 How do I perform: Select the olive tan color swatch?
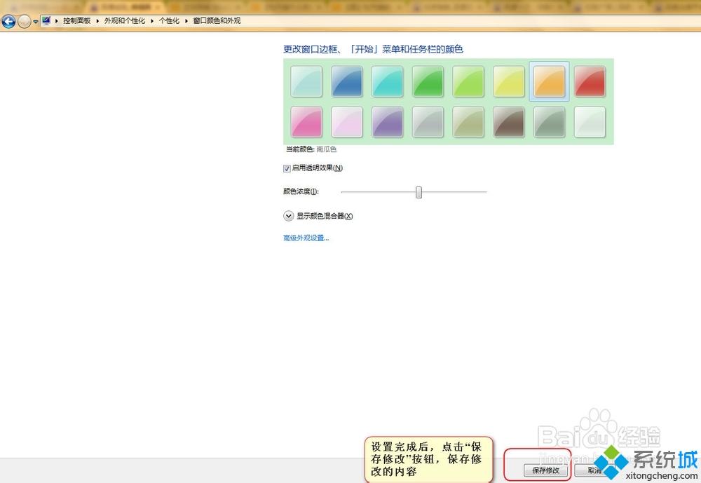pos(468,122)
